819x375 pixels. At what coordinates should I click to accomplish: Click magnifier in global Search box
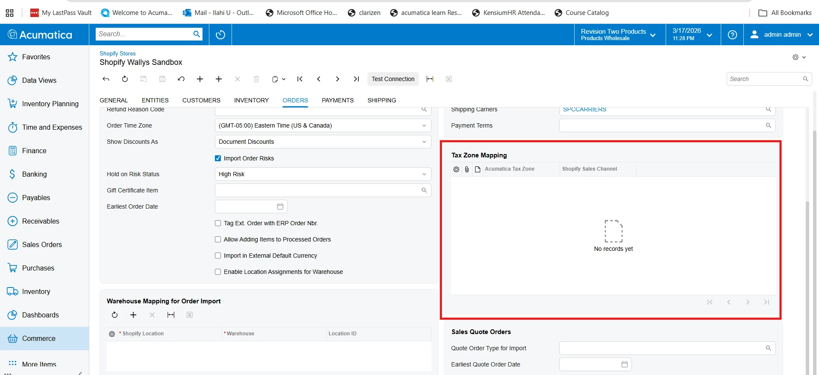[x=197, y=34]
